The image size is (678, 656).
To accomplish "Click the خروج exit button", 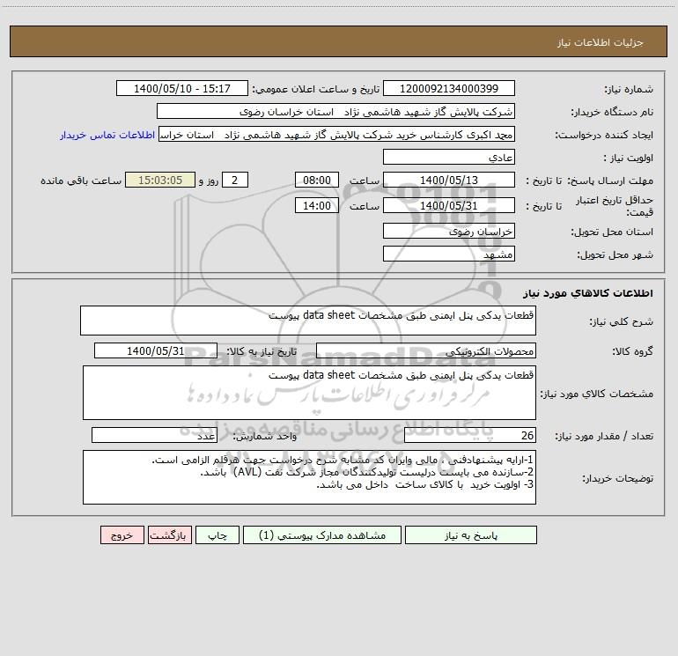I will tap(122, 535).
